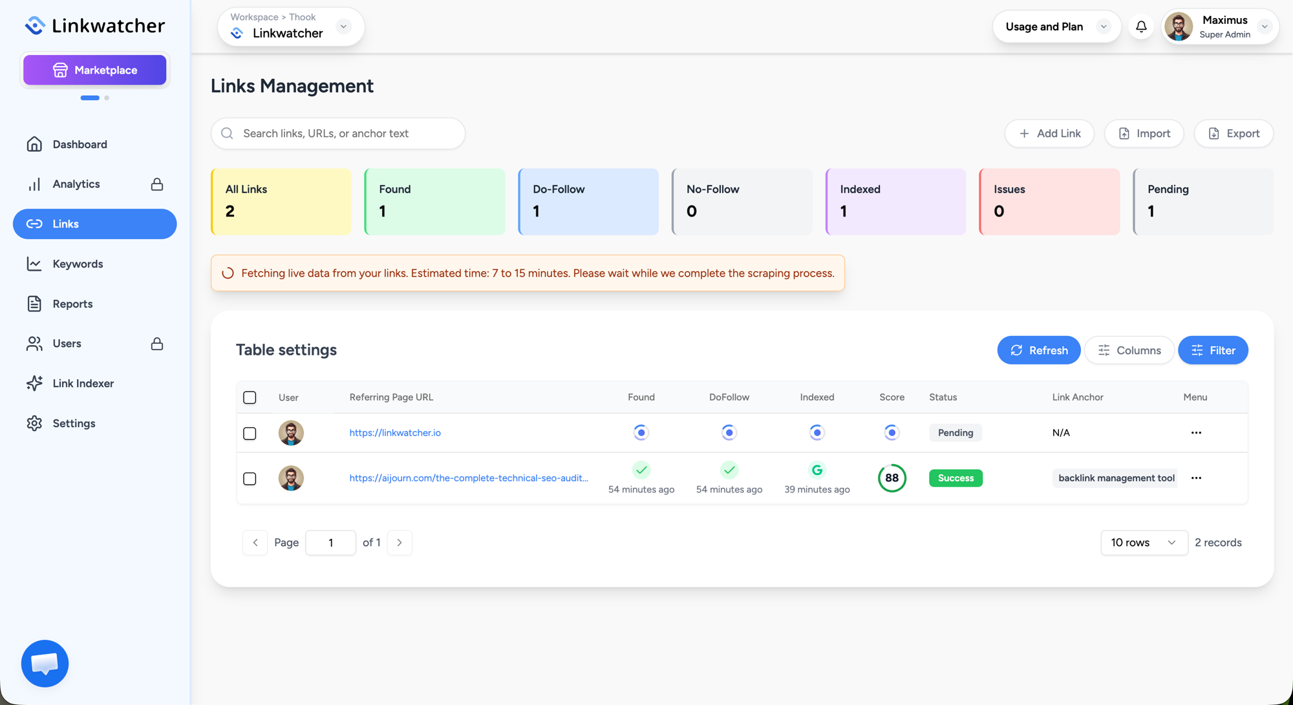
Task: Click Found loading indicator in linkwatcher.io row
Action: coord(641,433)
